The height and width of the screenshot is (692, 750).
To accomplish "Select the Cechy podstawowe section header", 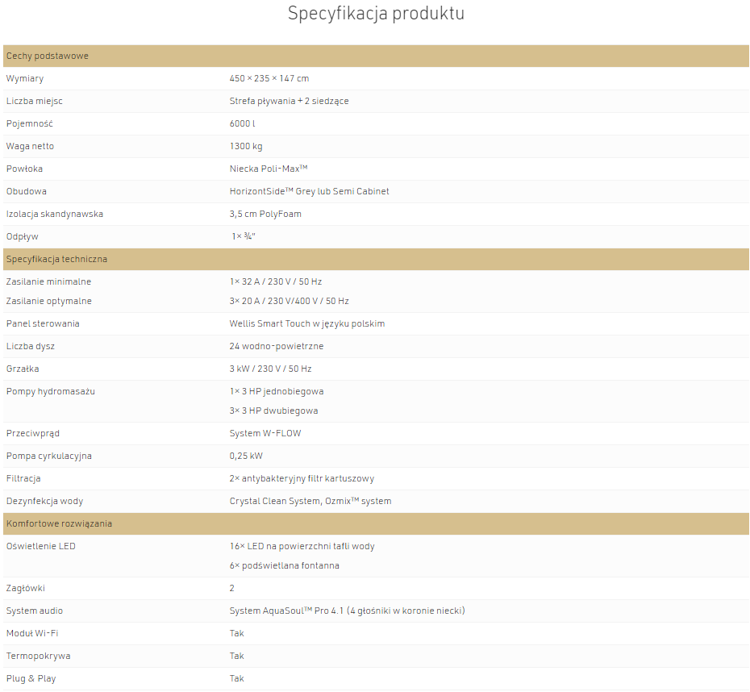I will coord(376,56).
